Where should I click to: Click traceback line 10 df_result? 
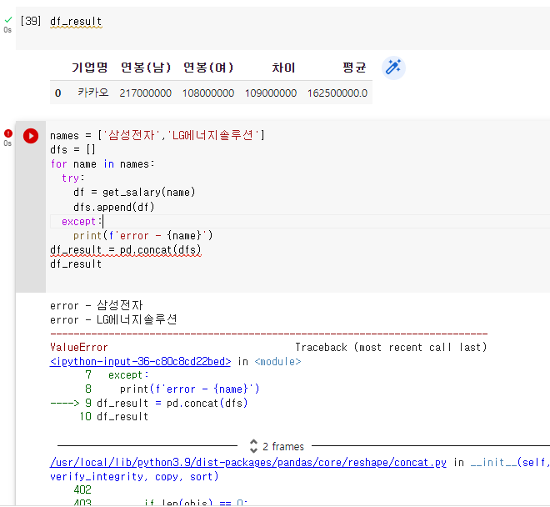[x=113, y=416]
